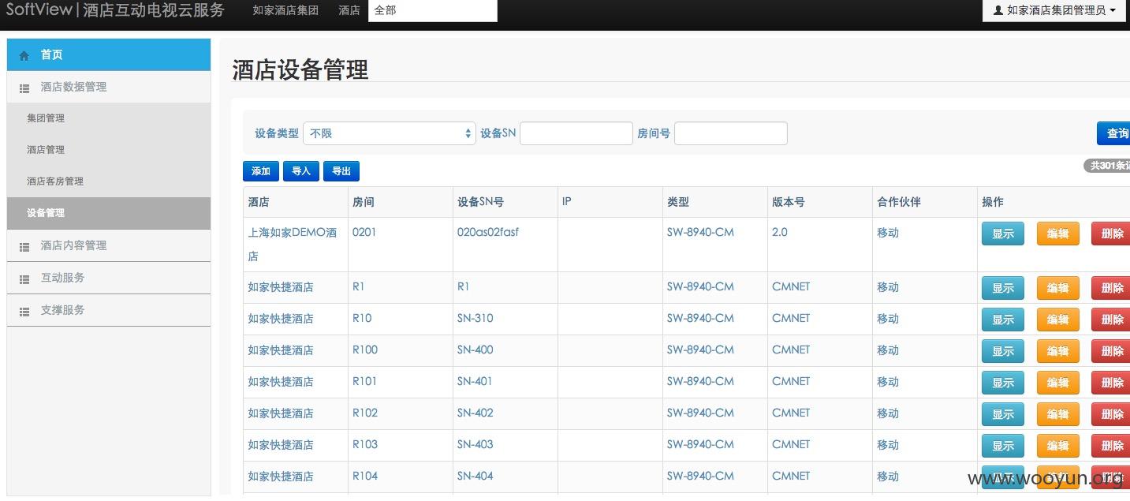Focus the 房间号 input field
The width and height of the screenshot is (1130, 501).
731,133
